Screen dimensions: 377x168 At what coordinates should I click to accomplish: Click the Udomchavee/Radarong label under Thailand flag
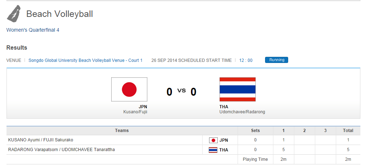pyautogui.click(x=242, y=112)
